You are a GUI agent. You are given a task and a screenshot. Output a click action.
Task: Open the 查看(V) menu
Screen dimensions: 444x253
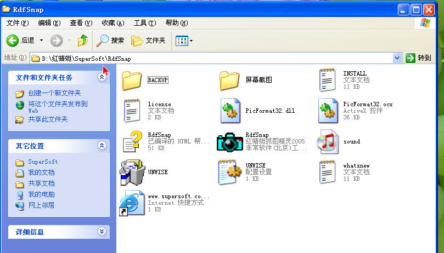[x=81, y=23]
